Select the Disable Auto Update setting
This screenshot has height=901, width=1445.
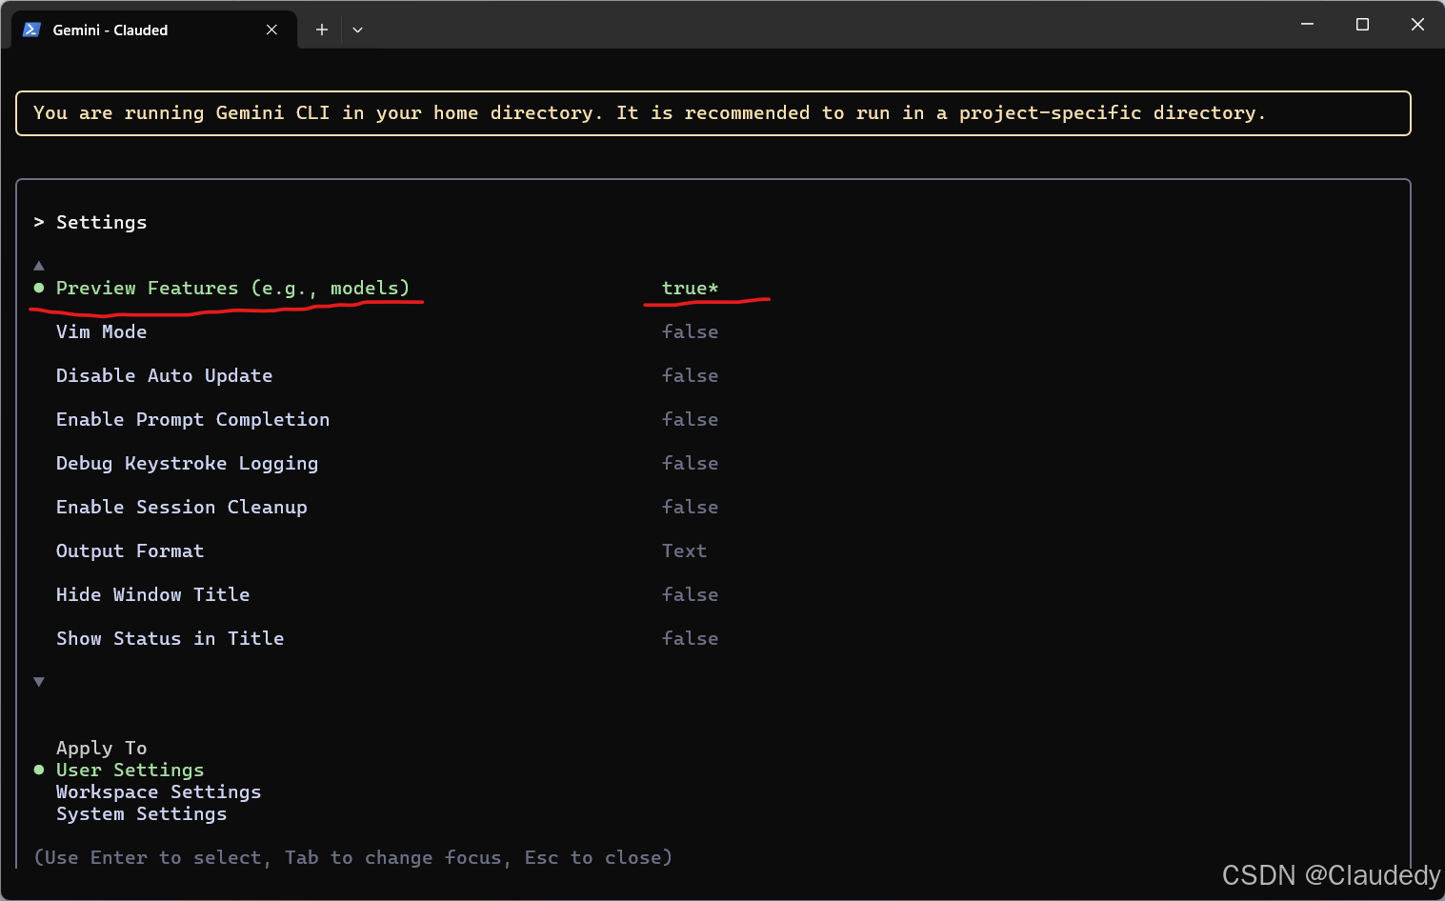coord(164,375)
